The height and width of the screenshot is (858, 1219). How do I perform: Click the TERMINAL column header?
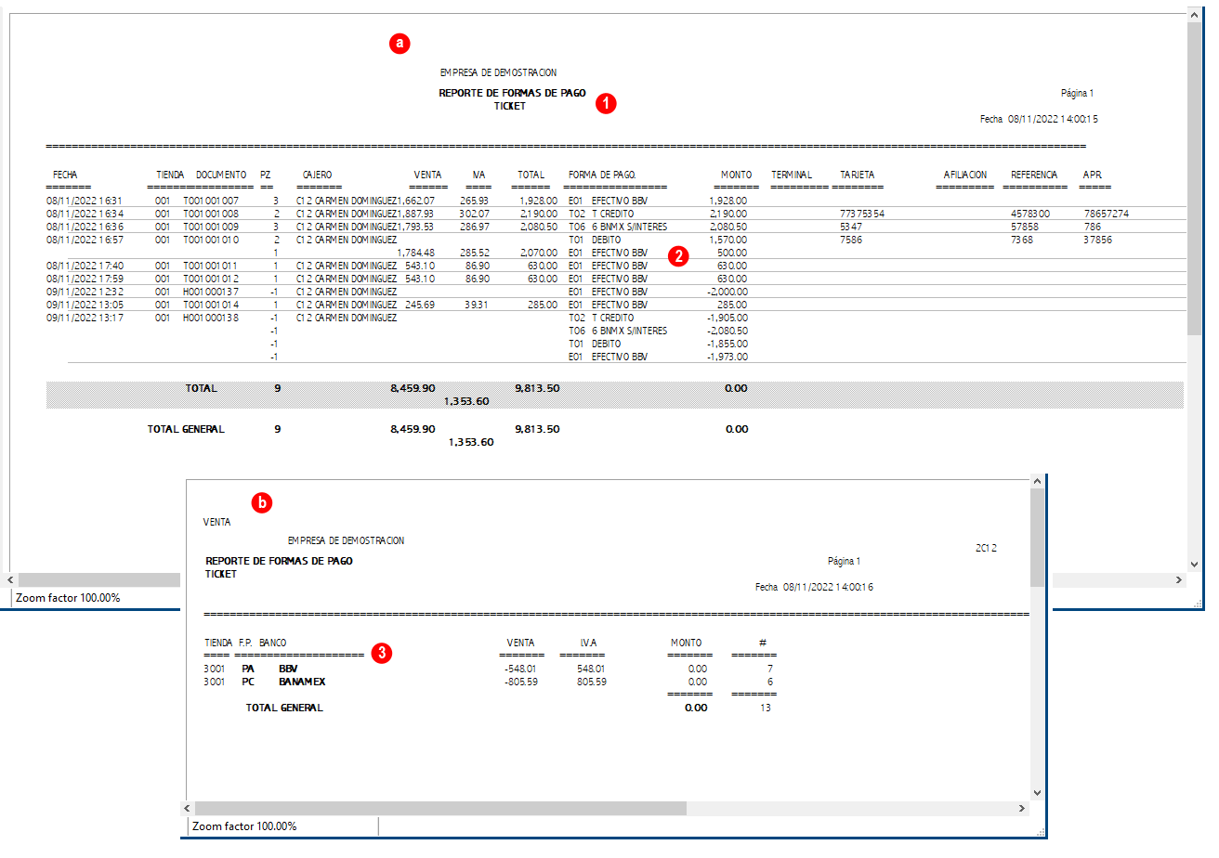[792, 175]
